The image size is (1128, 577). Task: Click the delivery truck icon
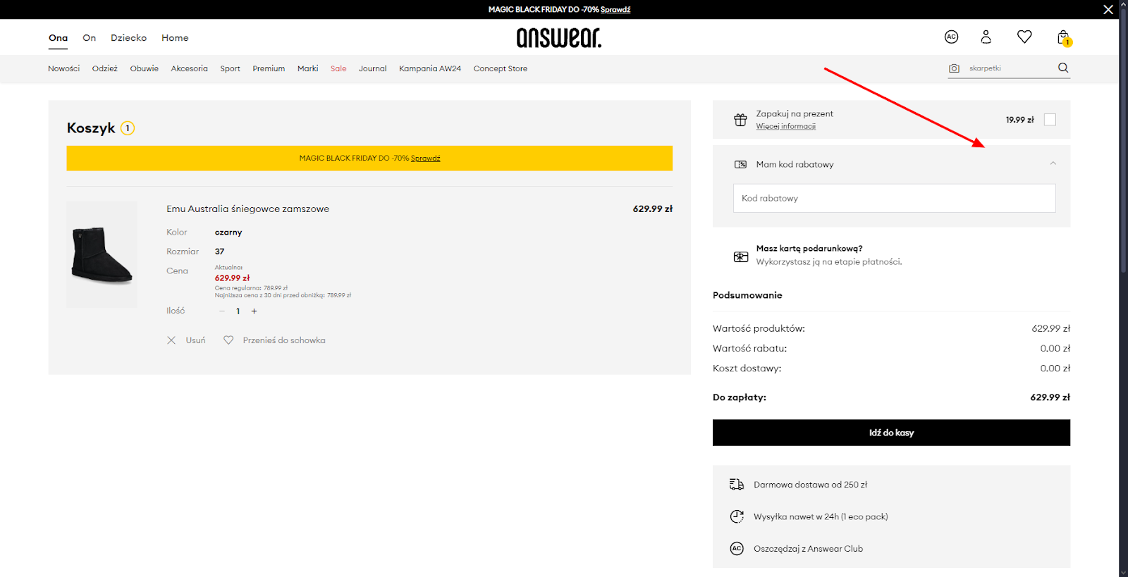tap(737, 484)
